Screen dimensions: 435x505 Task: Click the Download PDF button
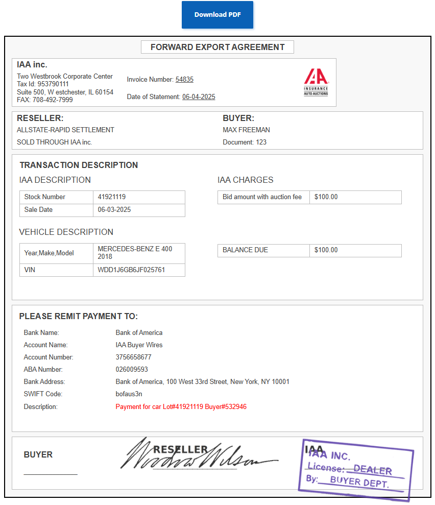pos(217,15)
